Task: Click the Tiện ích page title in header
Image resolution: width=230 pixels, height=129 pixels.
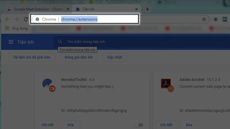Action: click(26, 42)
